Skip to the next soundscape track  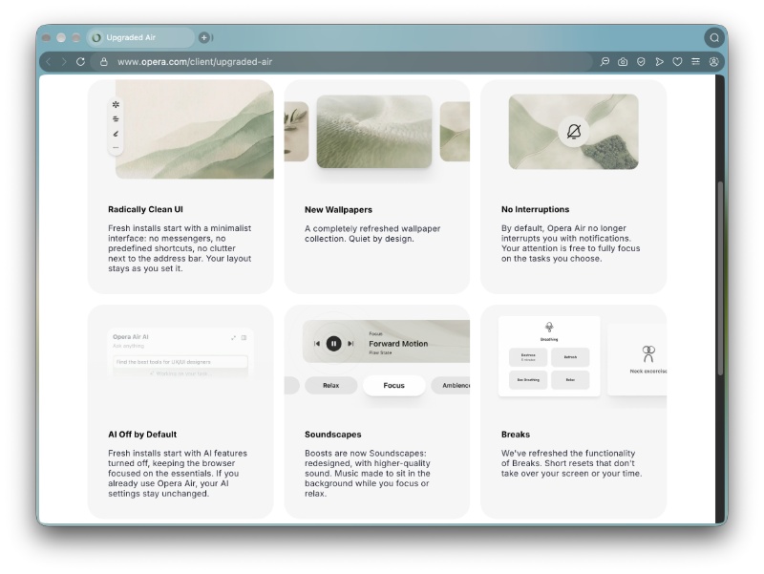350,344
